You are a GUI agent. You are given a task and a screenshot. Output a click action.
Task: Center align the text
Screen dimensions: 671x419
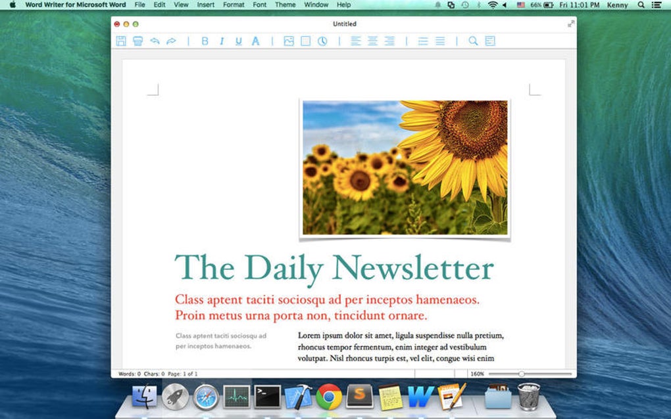coord(373,41)
